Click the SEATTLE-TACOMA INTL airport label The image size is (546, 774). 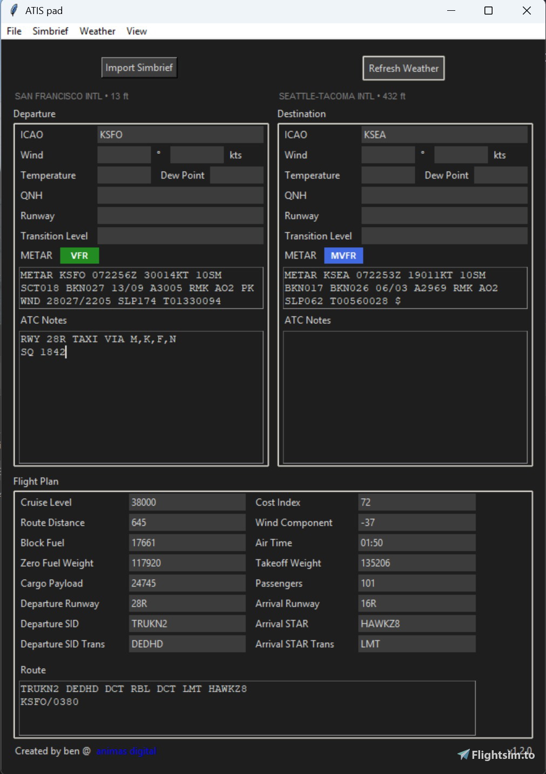pos(342,96)
